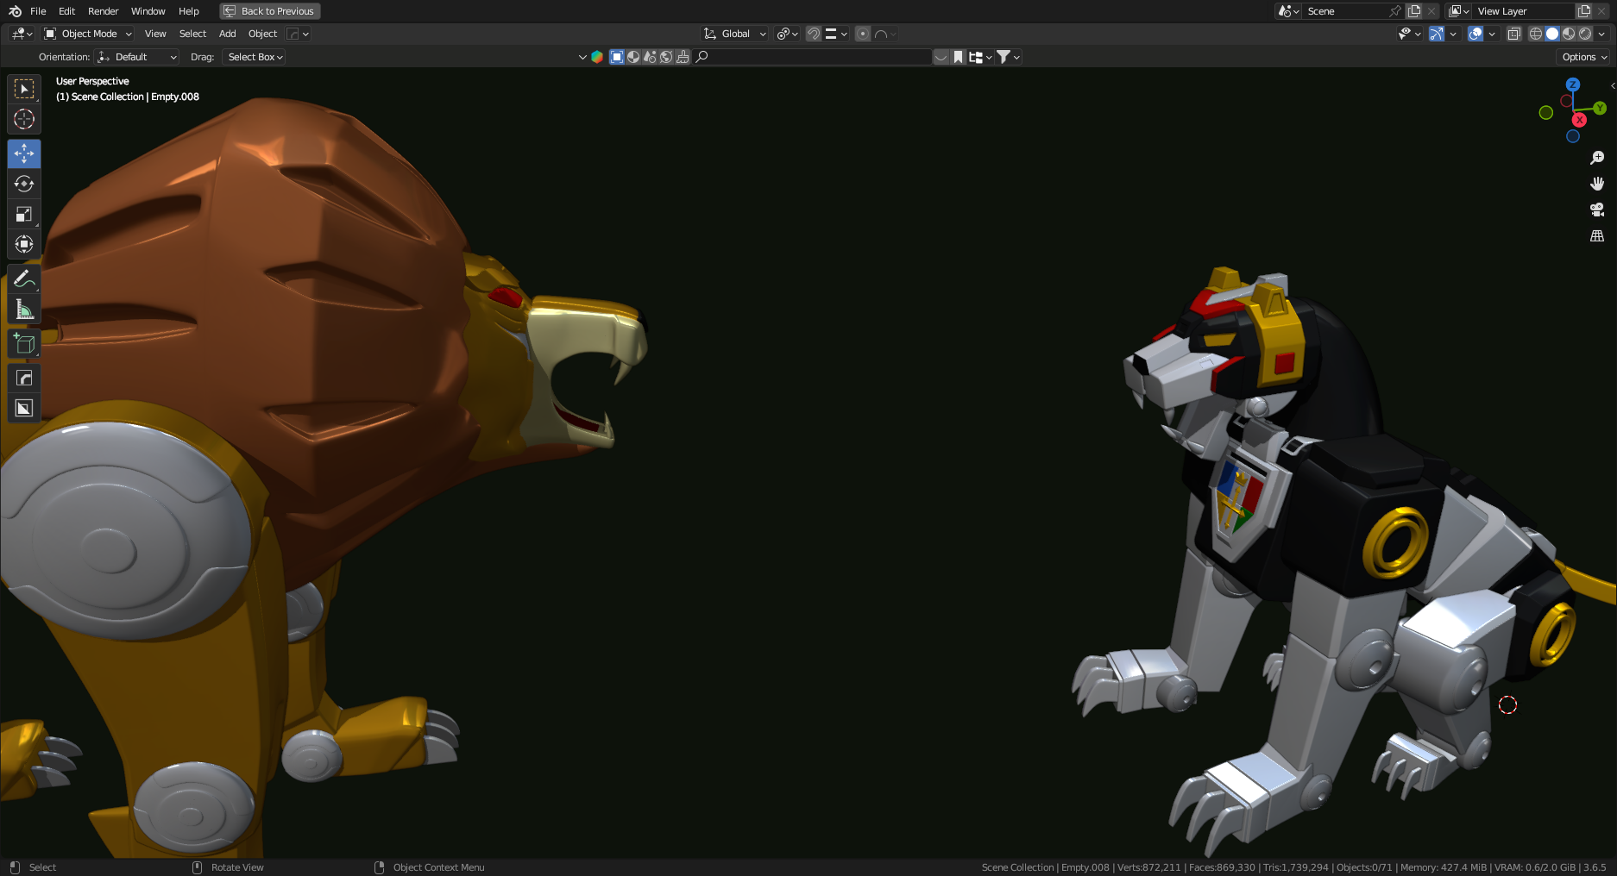Toggle viewport overlays display
Screen dimensions: 1617x876
tap(1475, 34)
